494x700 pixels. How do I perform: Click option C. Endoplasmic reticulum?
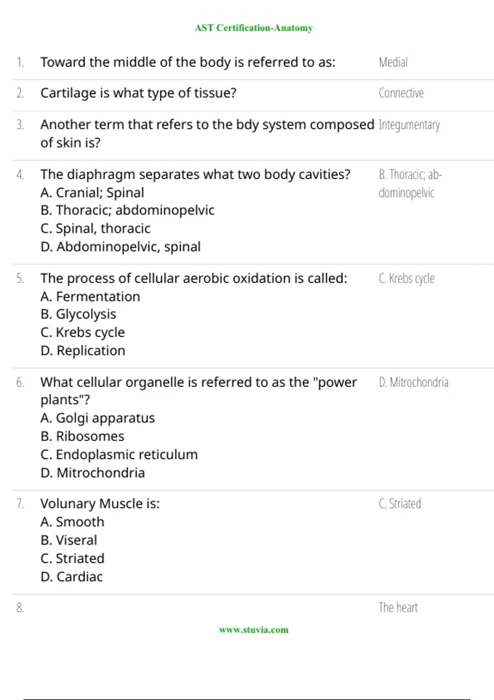119,455
